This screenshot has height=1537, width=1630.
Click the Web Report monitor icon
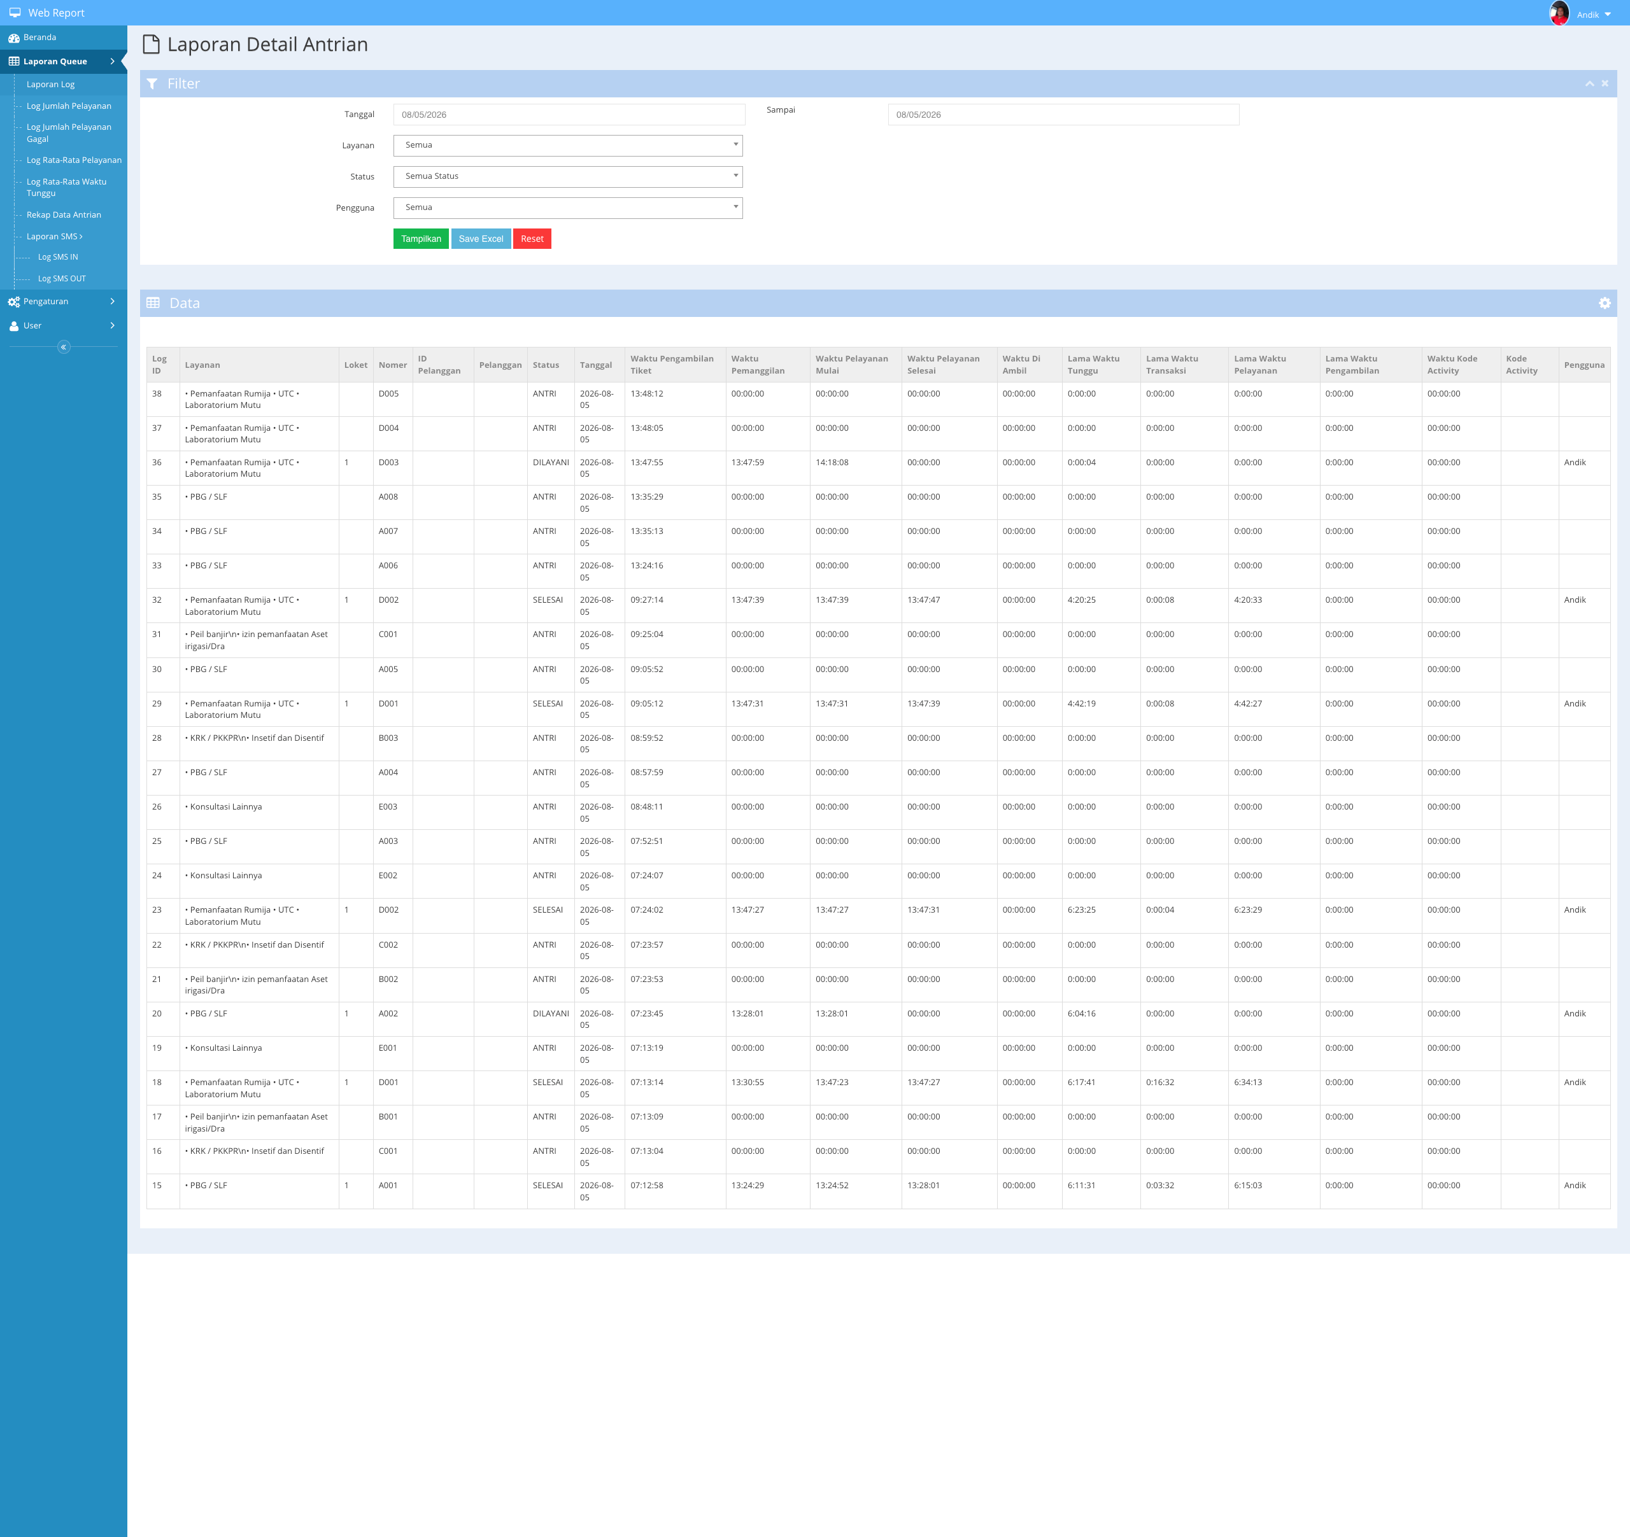pyautogui.click(x=15, y=12)
